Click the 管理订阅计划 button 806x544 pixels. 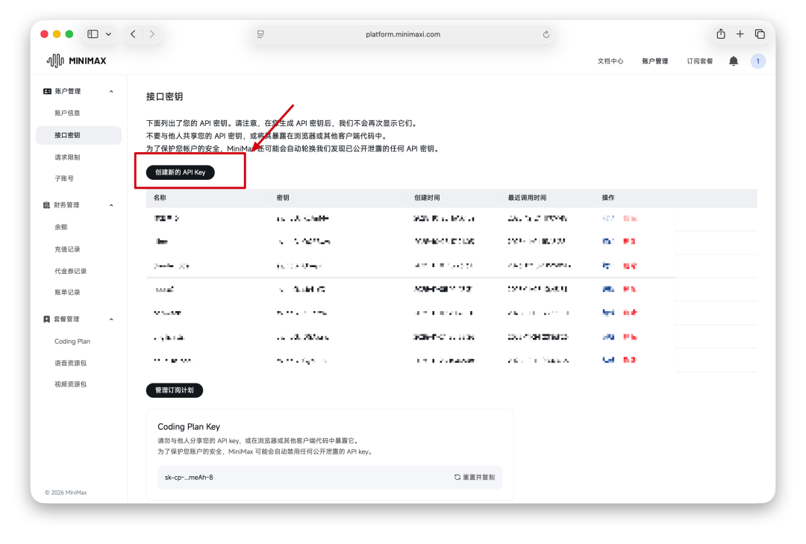pyautogui.click(x=175, y=390)
